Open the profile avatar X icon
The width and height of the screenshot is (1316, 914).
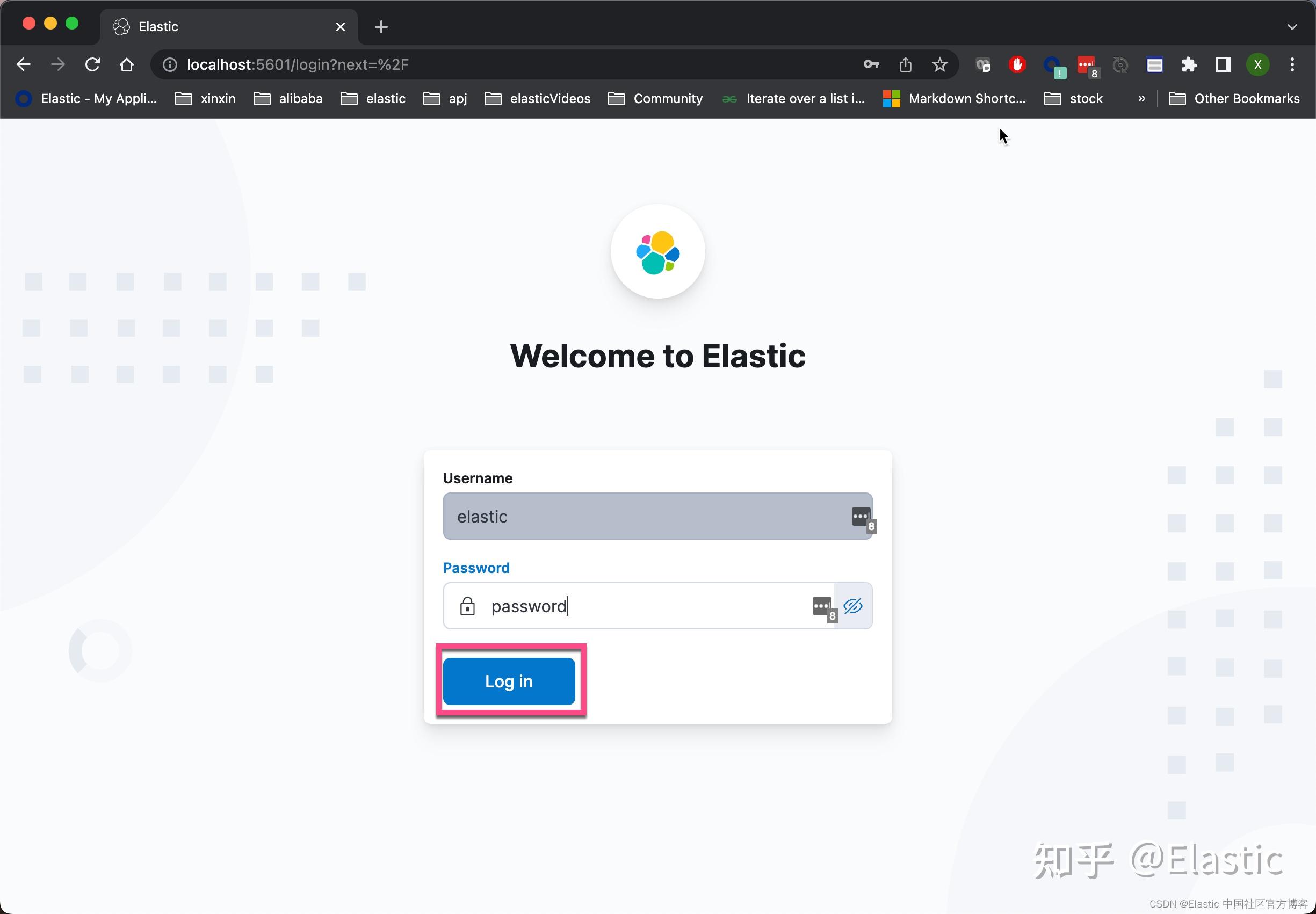[x=1256, y=64]
